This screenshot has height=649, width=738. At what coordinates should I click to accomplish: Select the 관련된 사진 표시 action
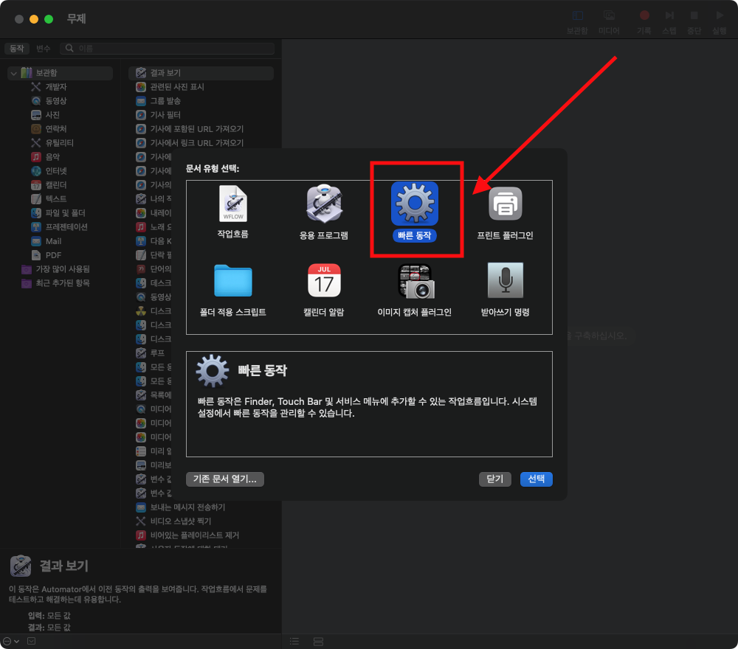tap(170, 87)
